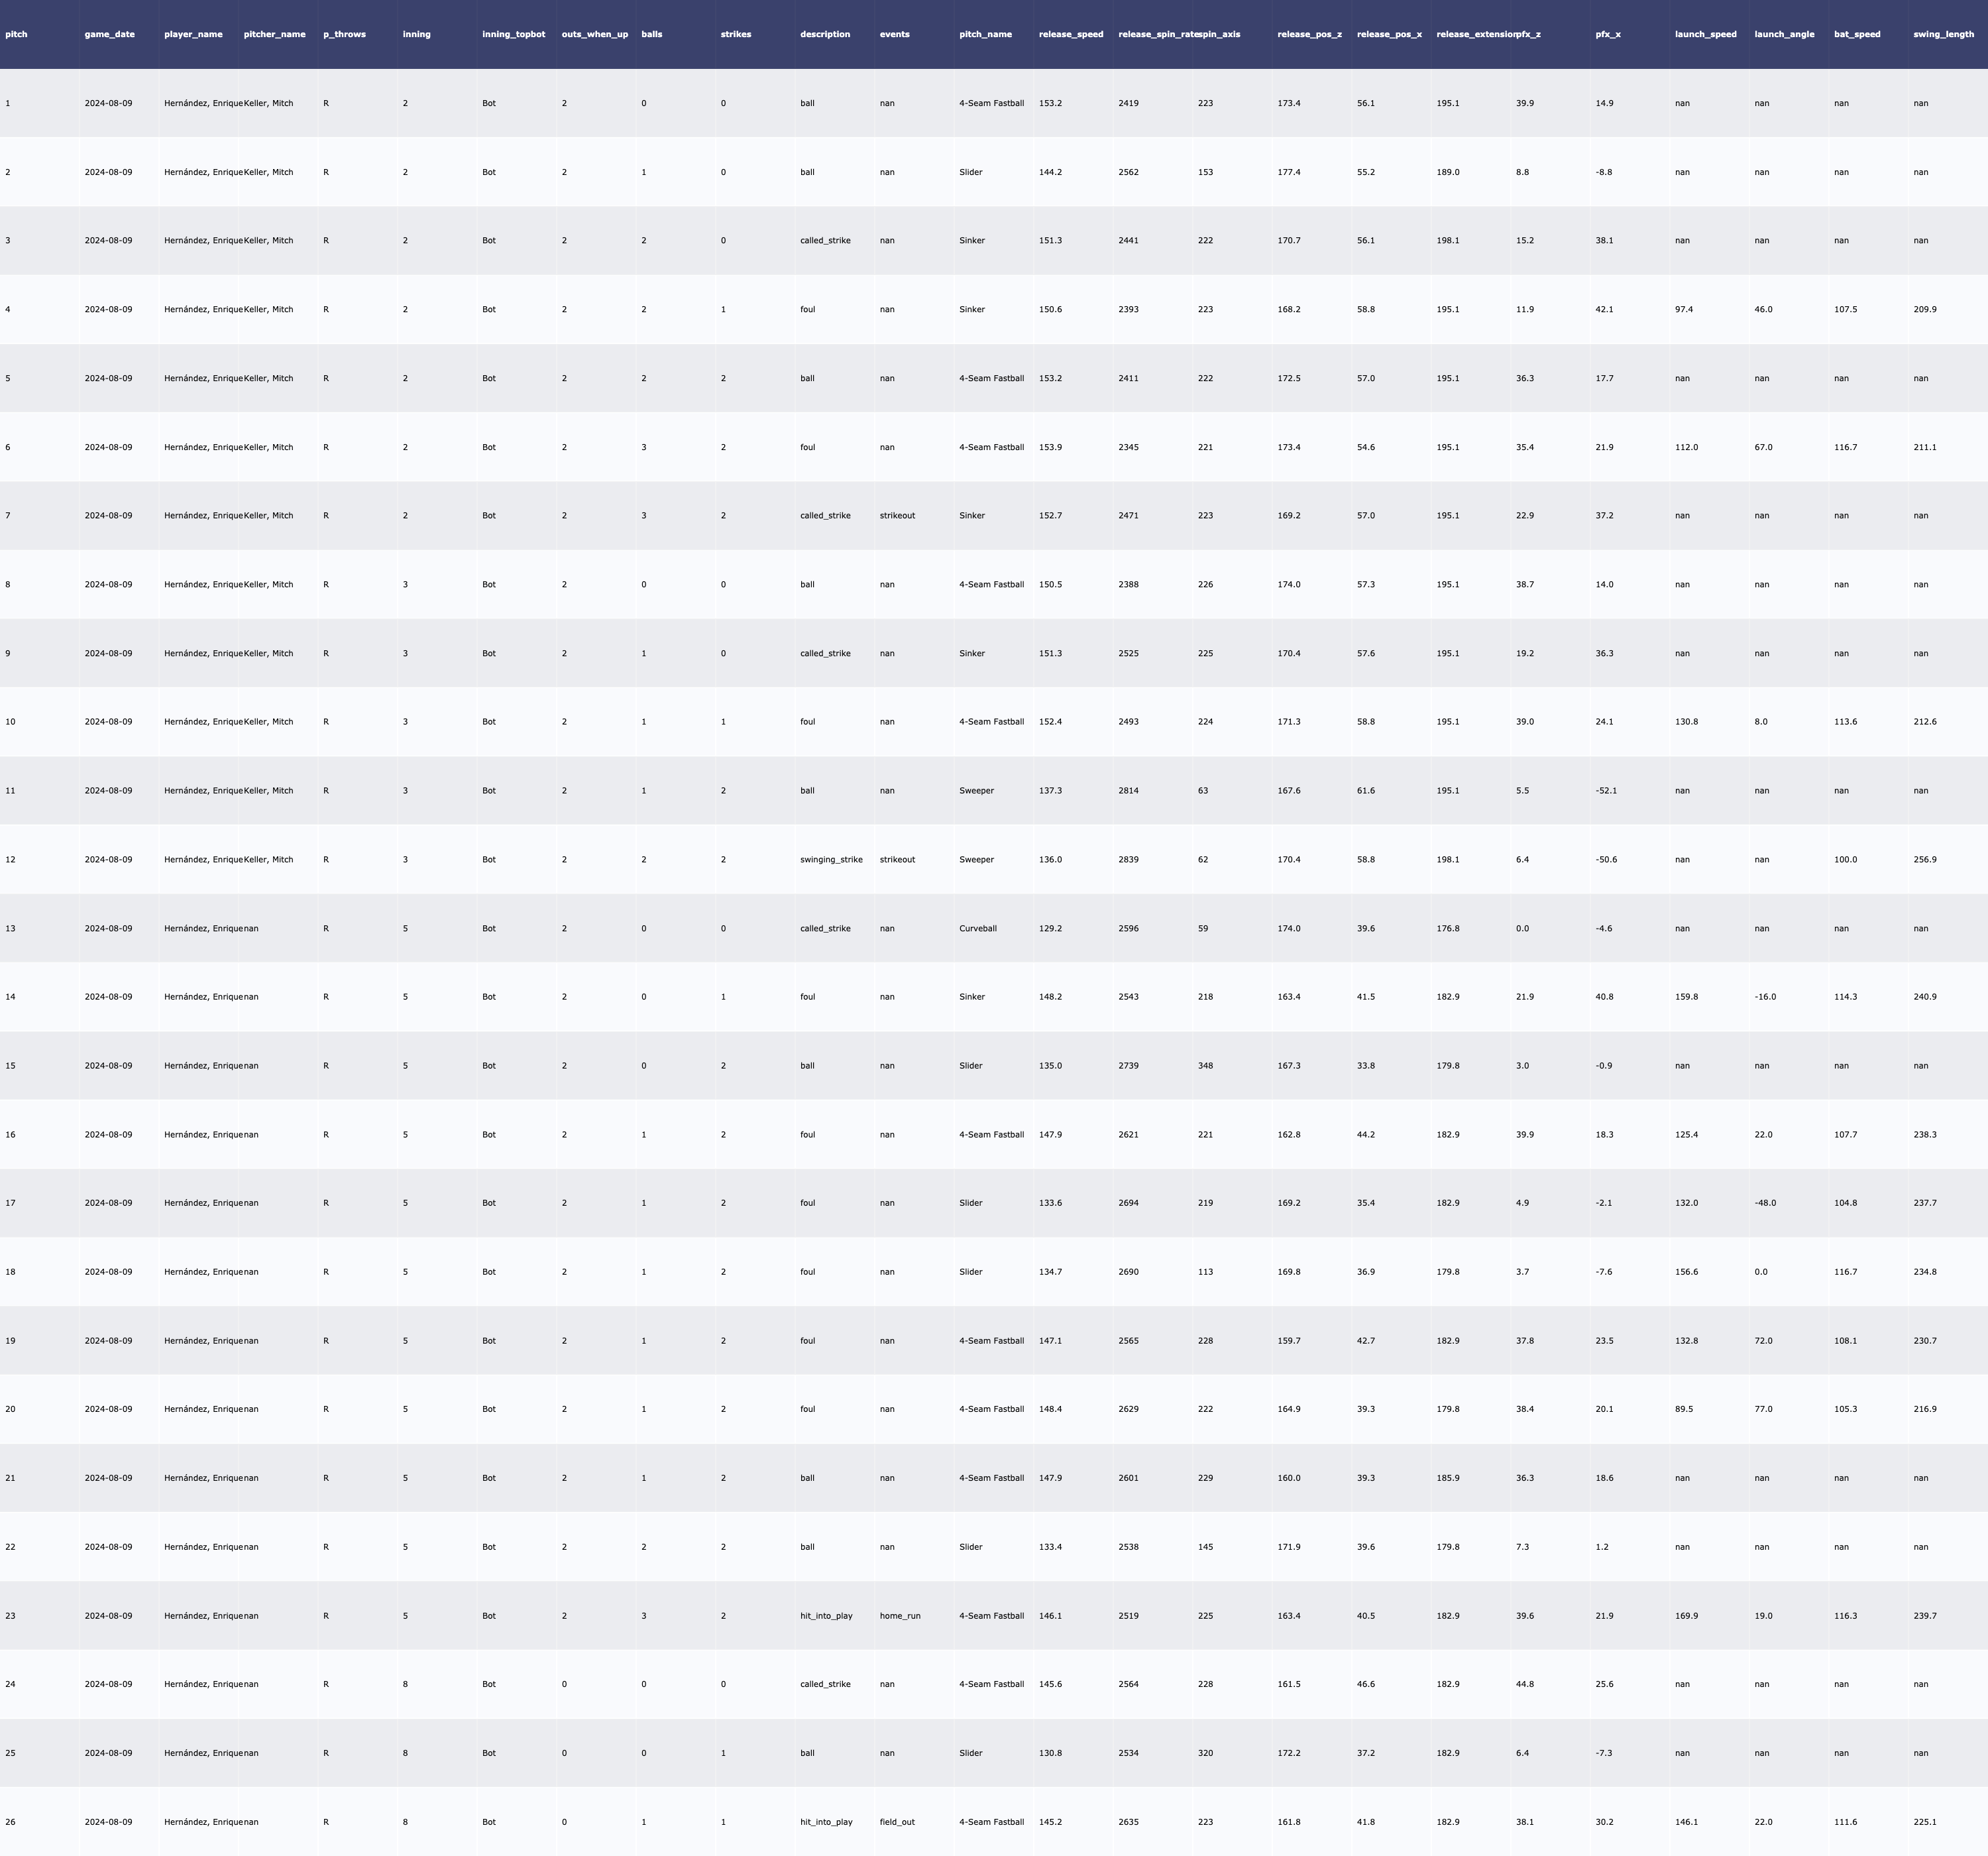Select Curveball pitch name cell
The width and height of the screenshot is (1988, 1856).
point(977,929)
